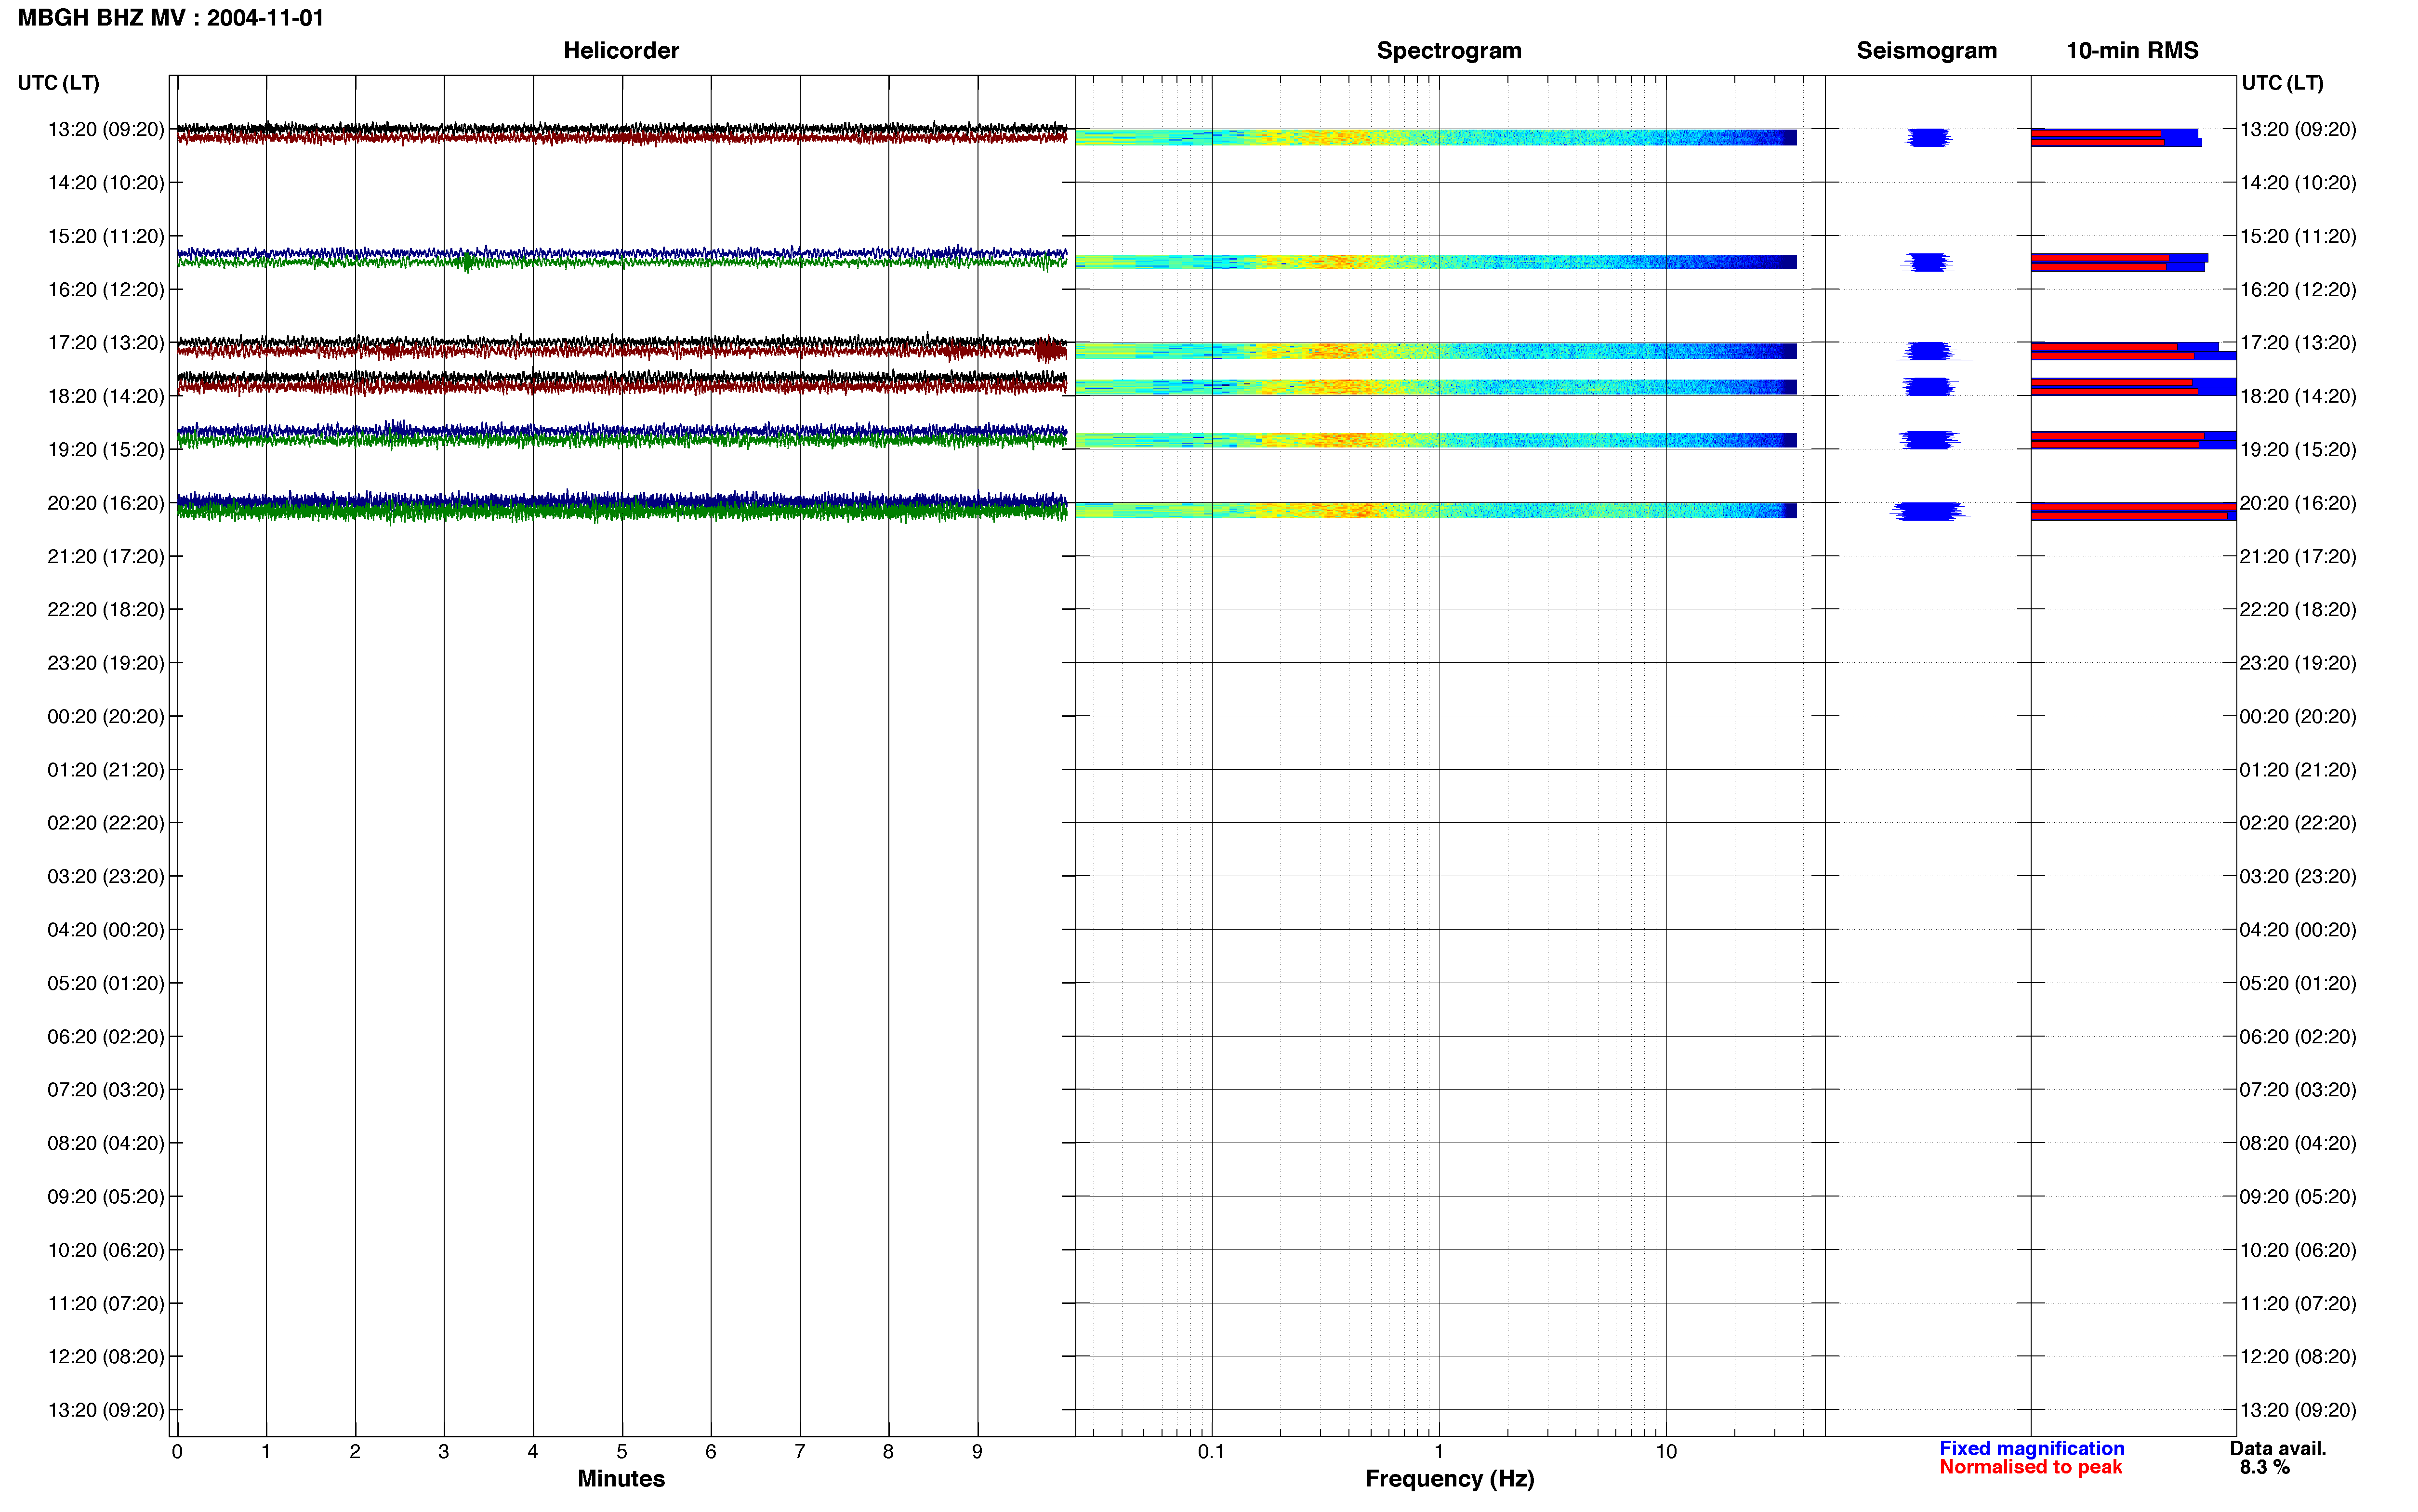Click right time label '06:20 (02:20)'
Image resolution: width=2418 pixels, height=1512 pixels.
(2298, 1037)
